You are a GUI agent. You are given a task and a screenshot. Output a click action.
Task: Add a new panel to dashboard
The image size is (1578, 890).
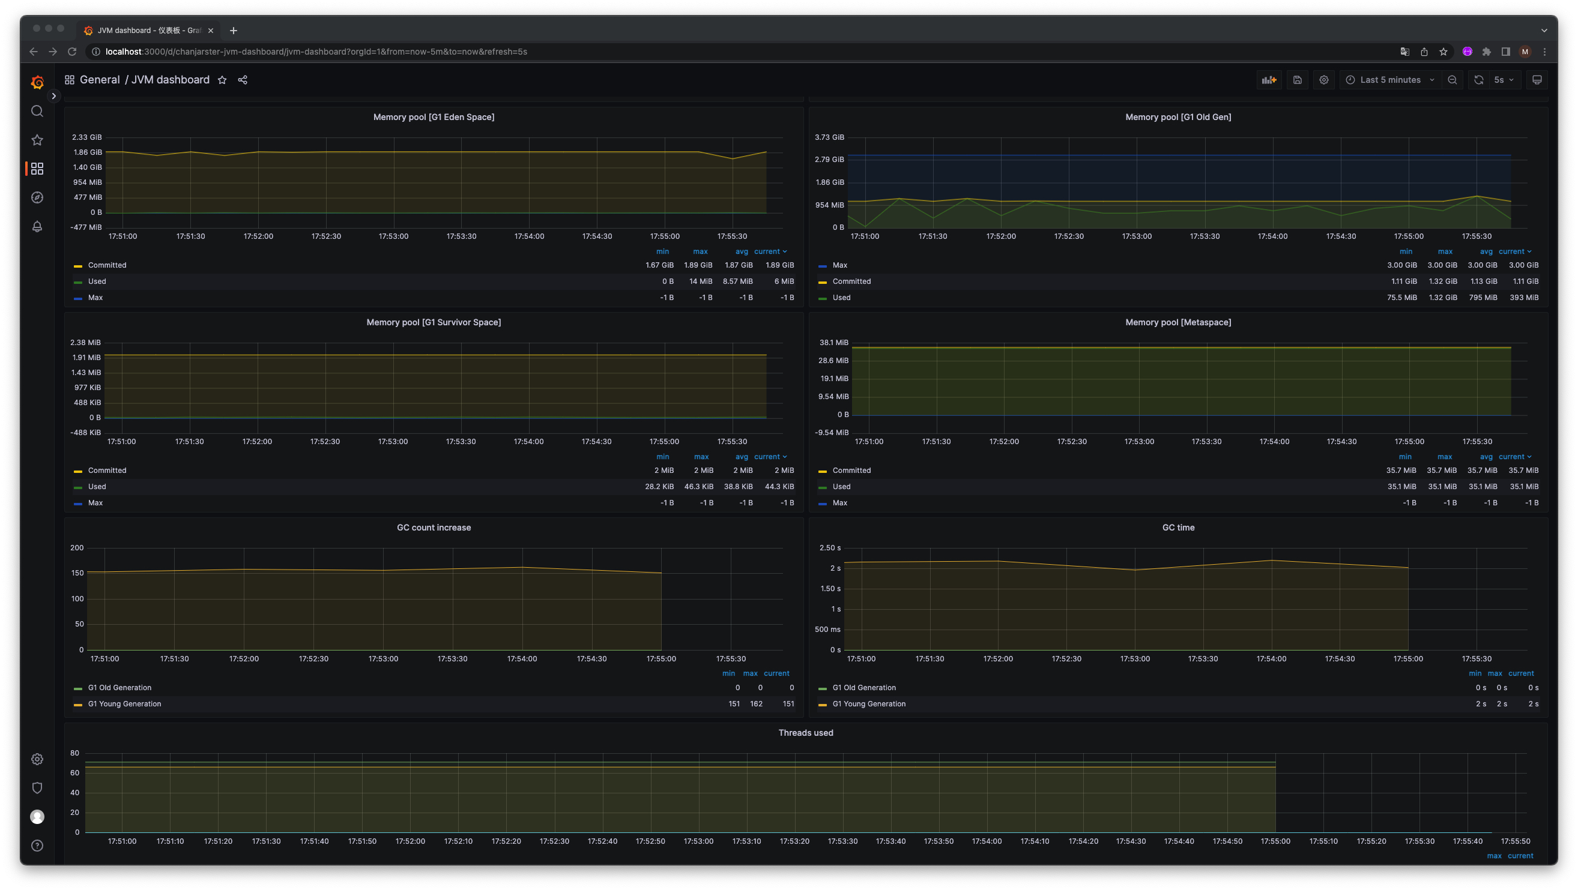pos(1269,80)
